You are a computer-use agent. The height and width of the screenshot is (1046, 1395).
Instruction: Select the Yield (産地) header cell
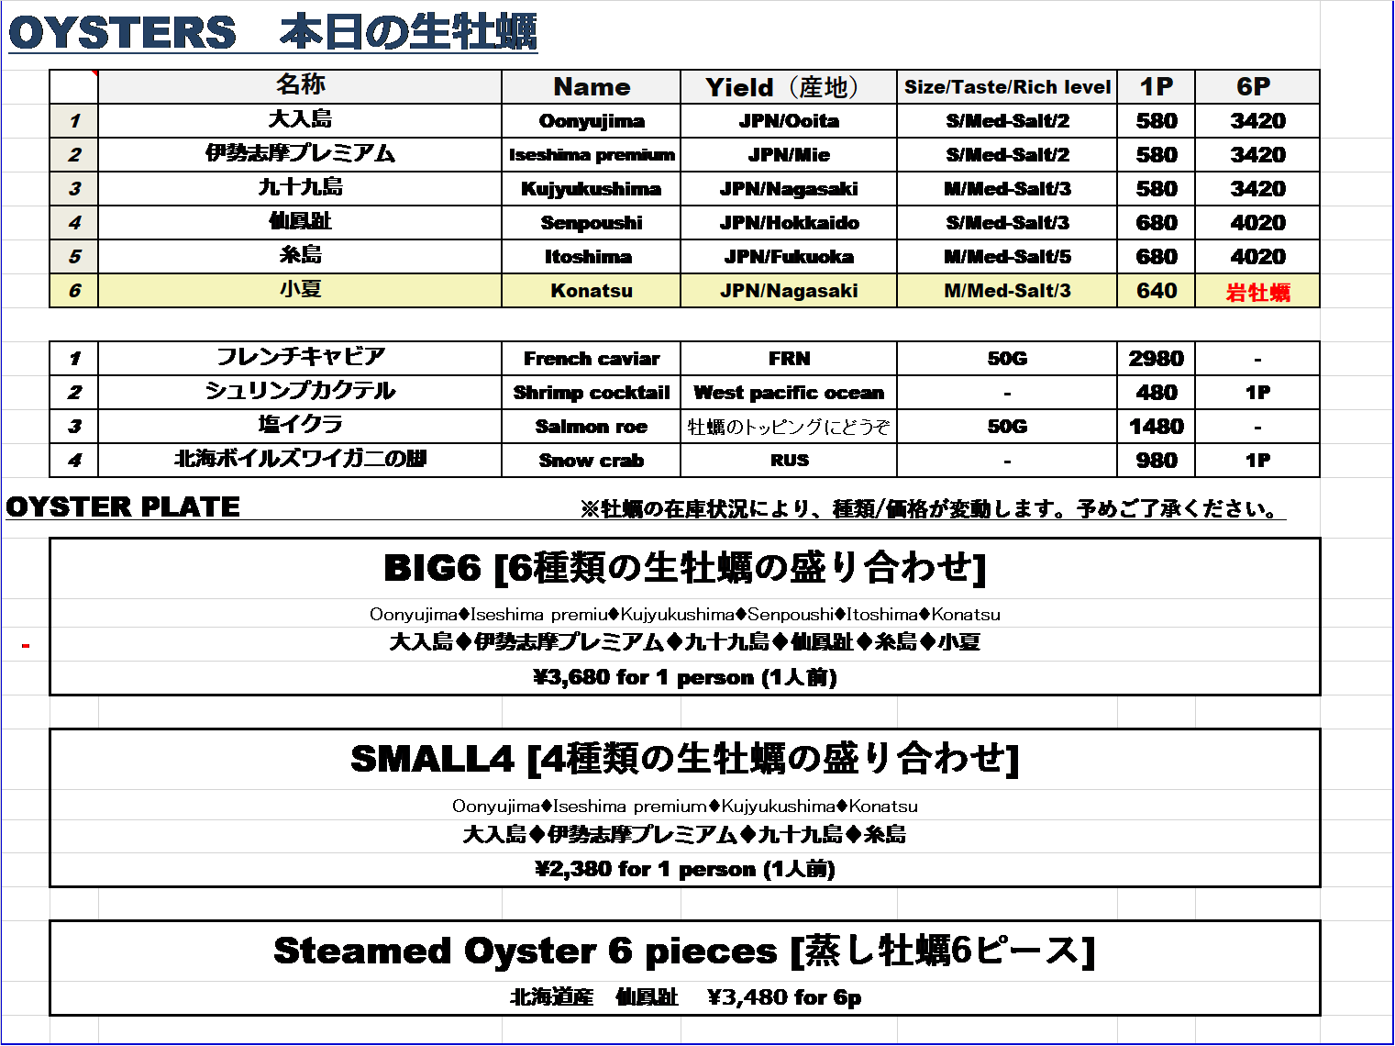click(x=789, y=87)
